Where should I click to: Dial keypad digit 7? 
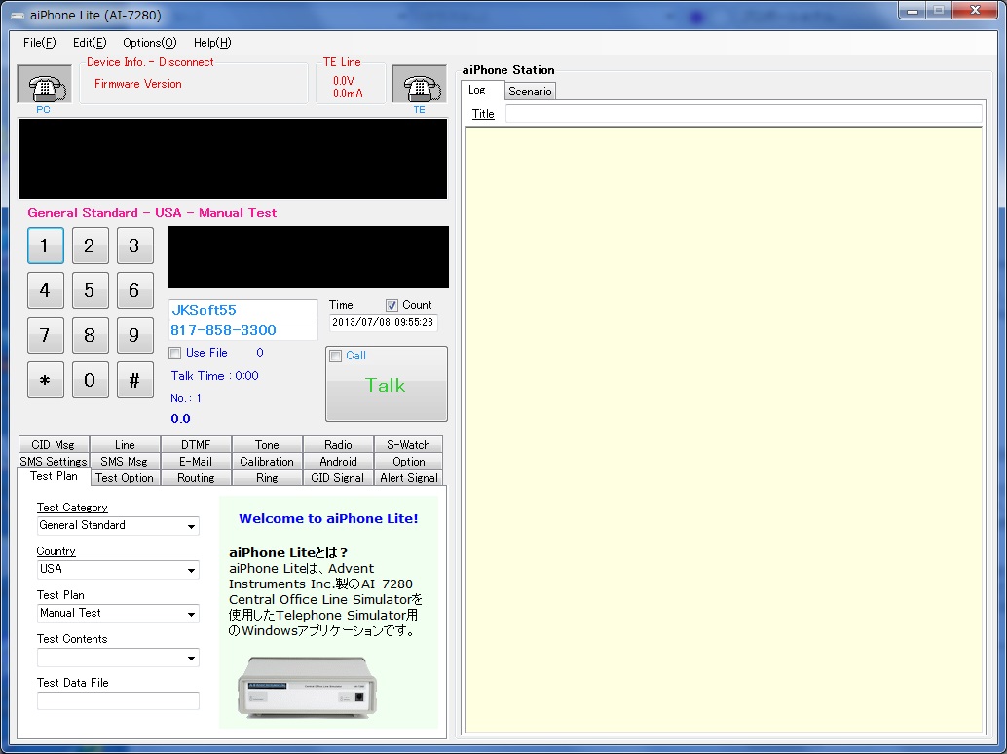[x=46, y=335]
